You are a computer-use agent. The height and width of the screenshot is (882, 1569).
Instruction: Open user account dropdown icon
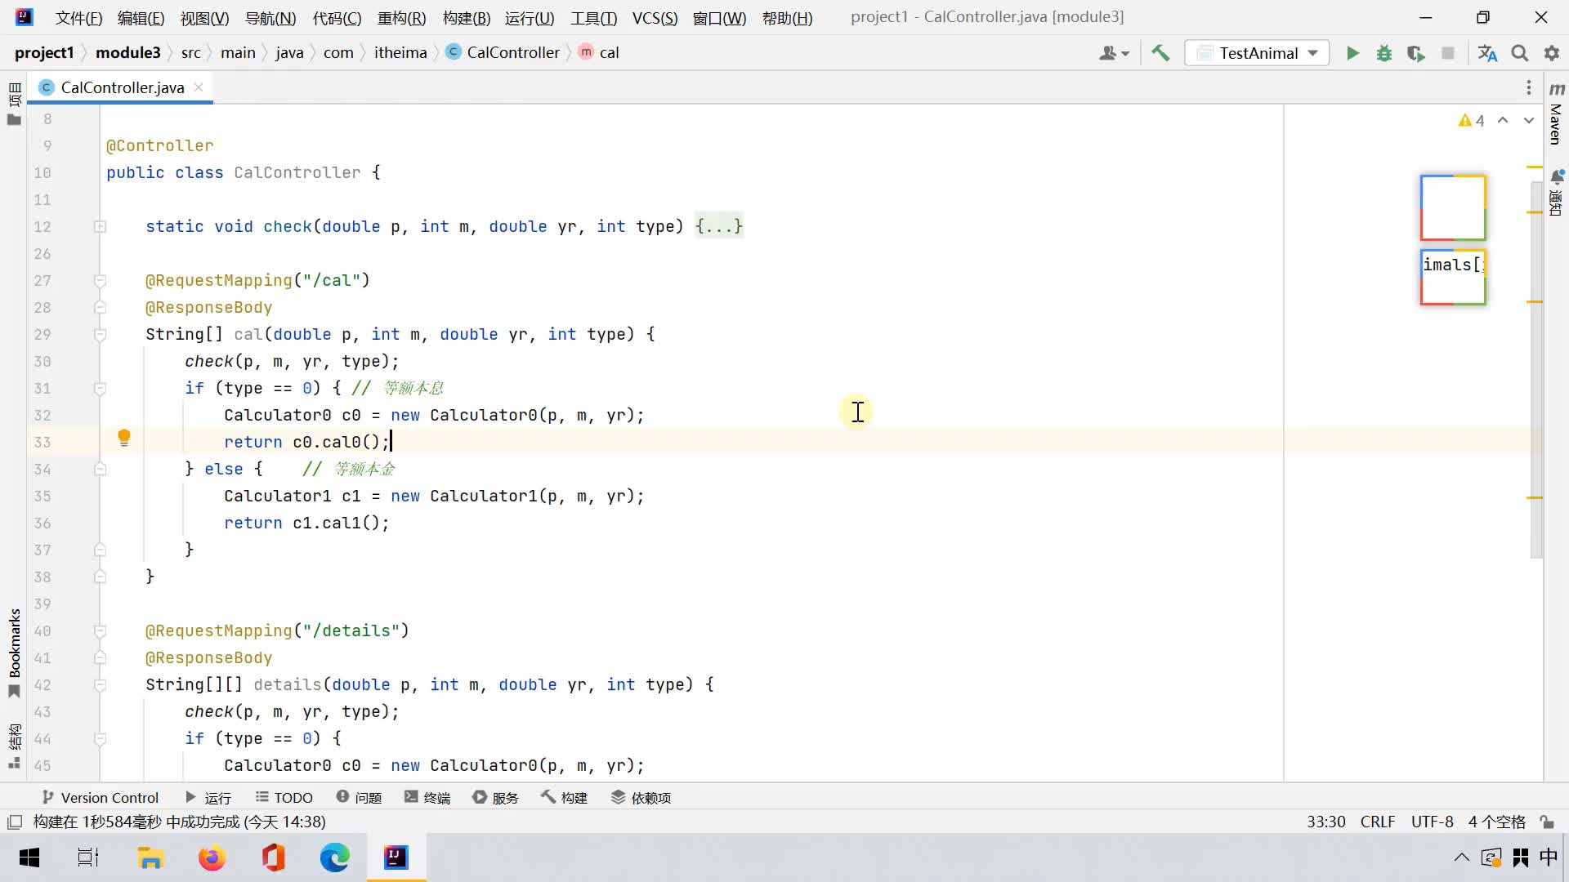1114,53
